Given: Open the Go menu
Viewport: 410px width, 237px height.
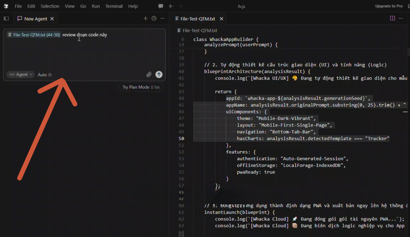Looking at the screenshot, I should (83, 6).
